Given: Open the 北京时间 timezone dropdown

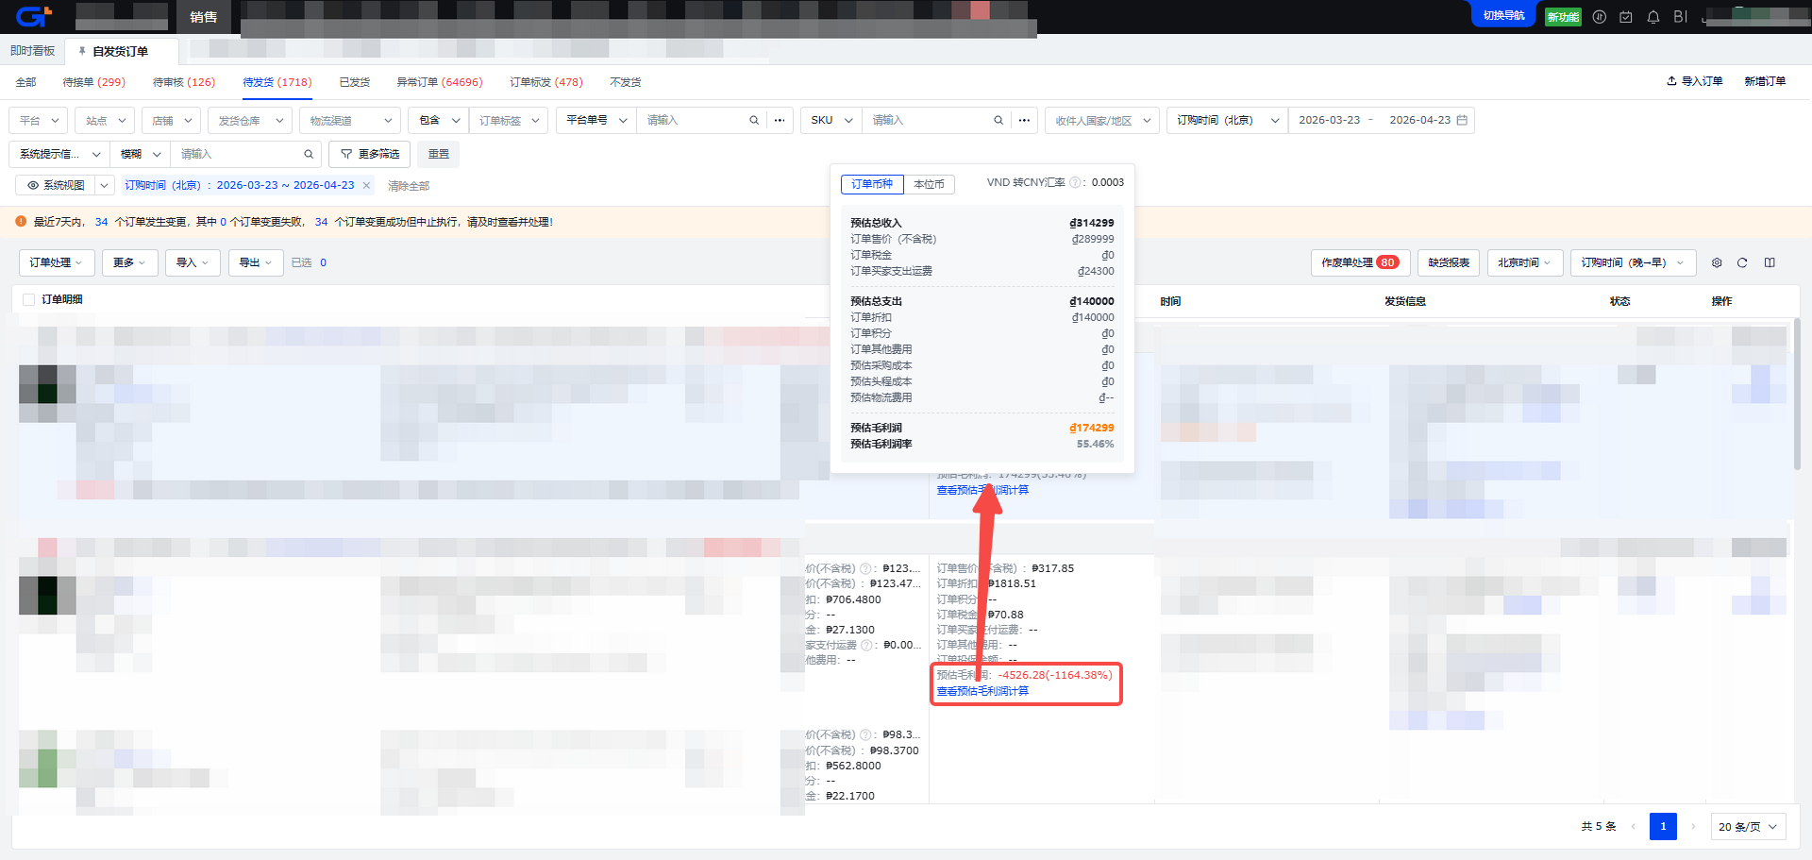Looking at the screenshot, I should click(1525, 262).
